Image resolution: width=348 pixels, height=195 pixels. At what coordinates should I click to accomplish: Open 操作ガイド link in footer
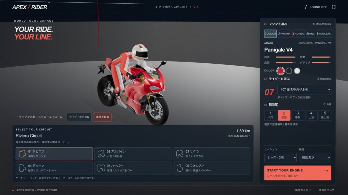click(303, 190)
